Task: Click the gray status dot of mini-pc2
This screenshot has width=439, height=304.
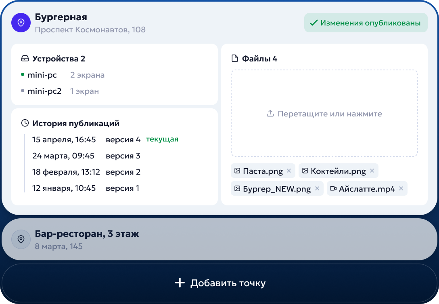Action: coord(23,91)
